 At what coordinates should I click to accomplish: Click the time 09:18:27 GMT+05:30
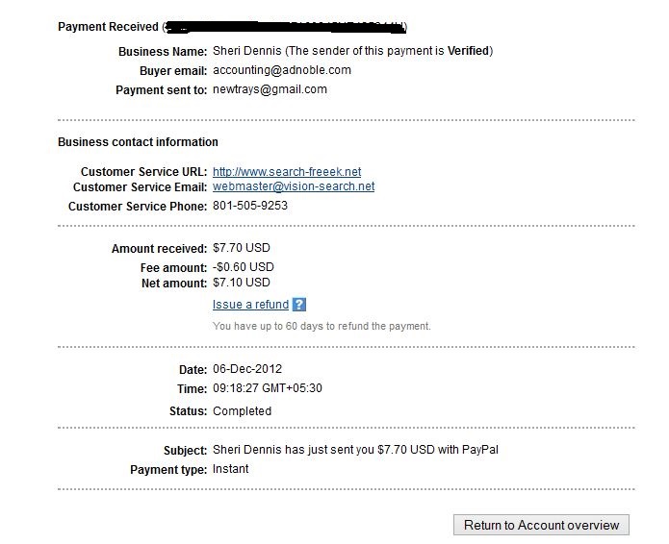(267, 388)
